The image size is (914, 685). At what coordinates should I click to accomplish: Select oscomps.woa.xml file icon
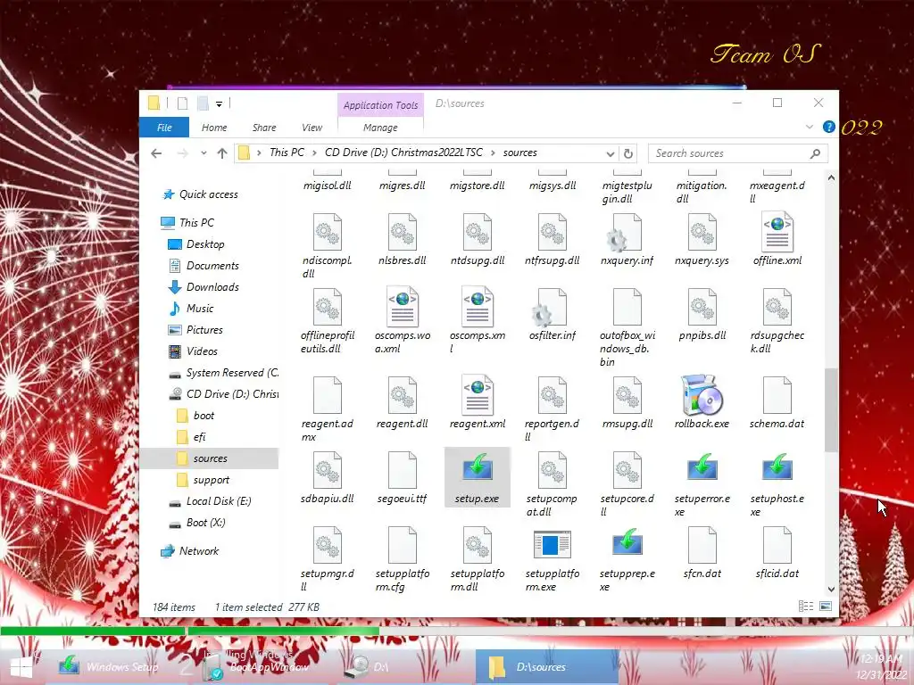tap(403, 307)
